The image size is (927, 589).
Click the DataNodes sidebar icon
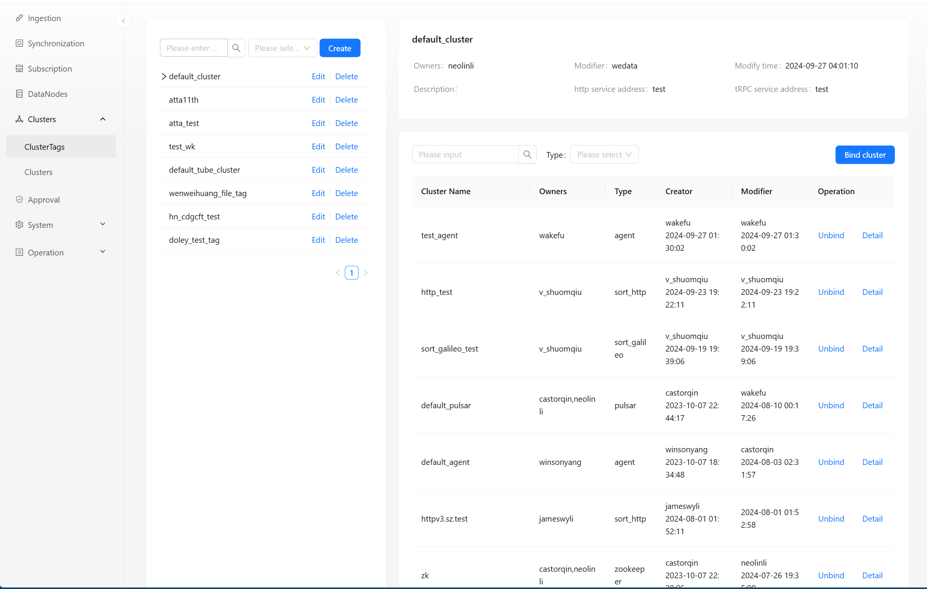(x=19, y=93)
